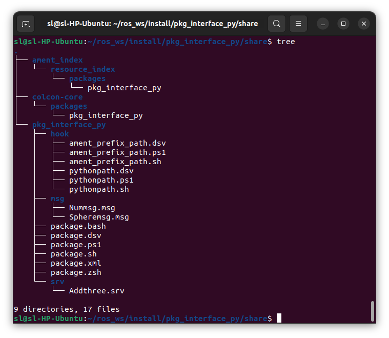Click Addthree.srv file name
389x338 pixels.
[97, 291]
